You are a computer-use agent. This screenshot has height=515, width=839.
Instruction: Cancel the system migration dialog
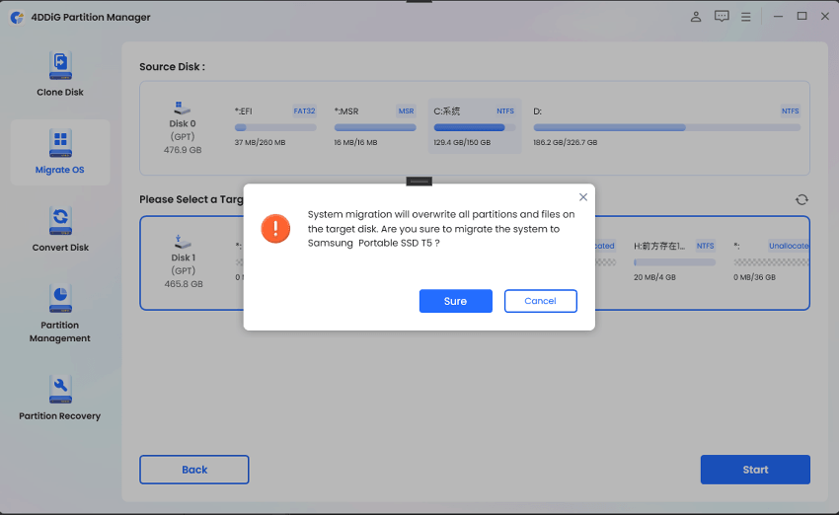click(x=541, y=301)
